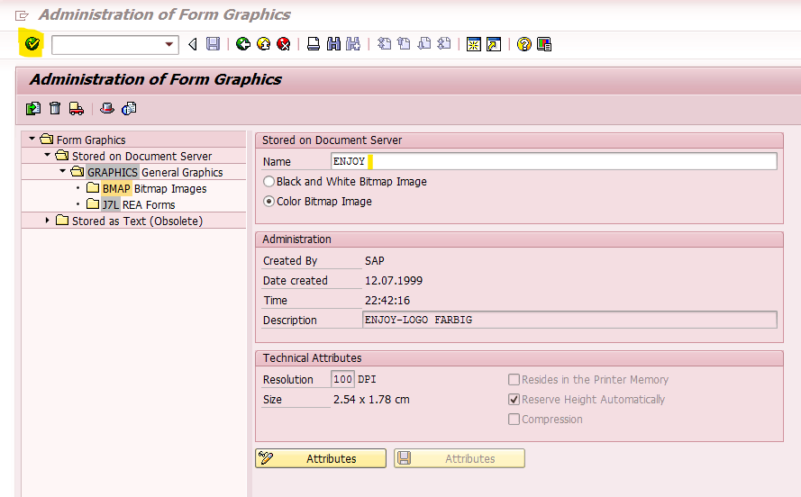The image size is (801, 497).
Task: Select the Form Graphics root tree label
Action: click(x=91, y=140)
